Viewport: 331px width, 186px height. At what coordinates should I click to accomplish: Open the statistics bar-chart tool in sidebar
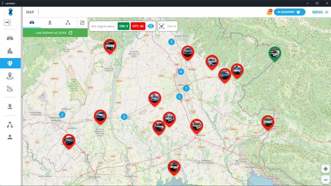click(x=10, y=50)
